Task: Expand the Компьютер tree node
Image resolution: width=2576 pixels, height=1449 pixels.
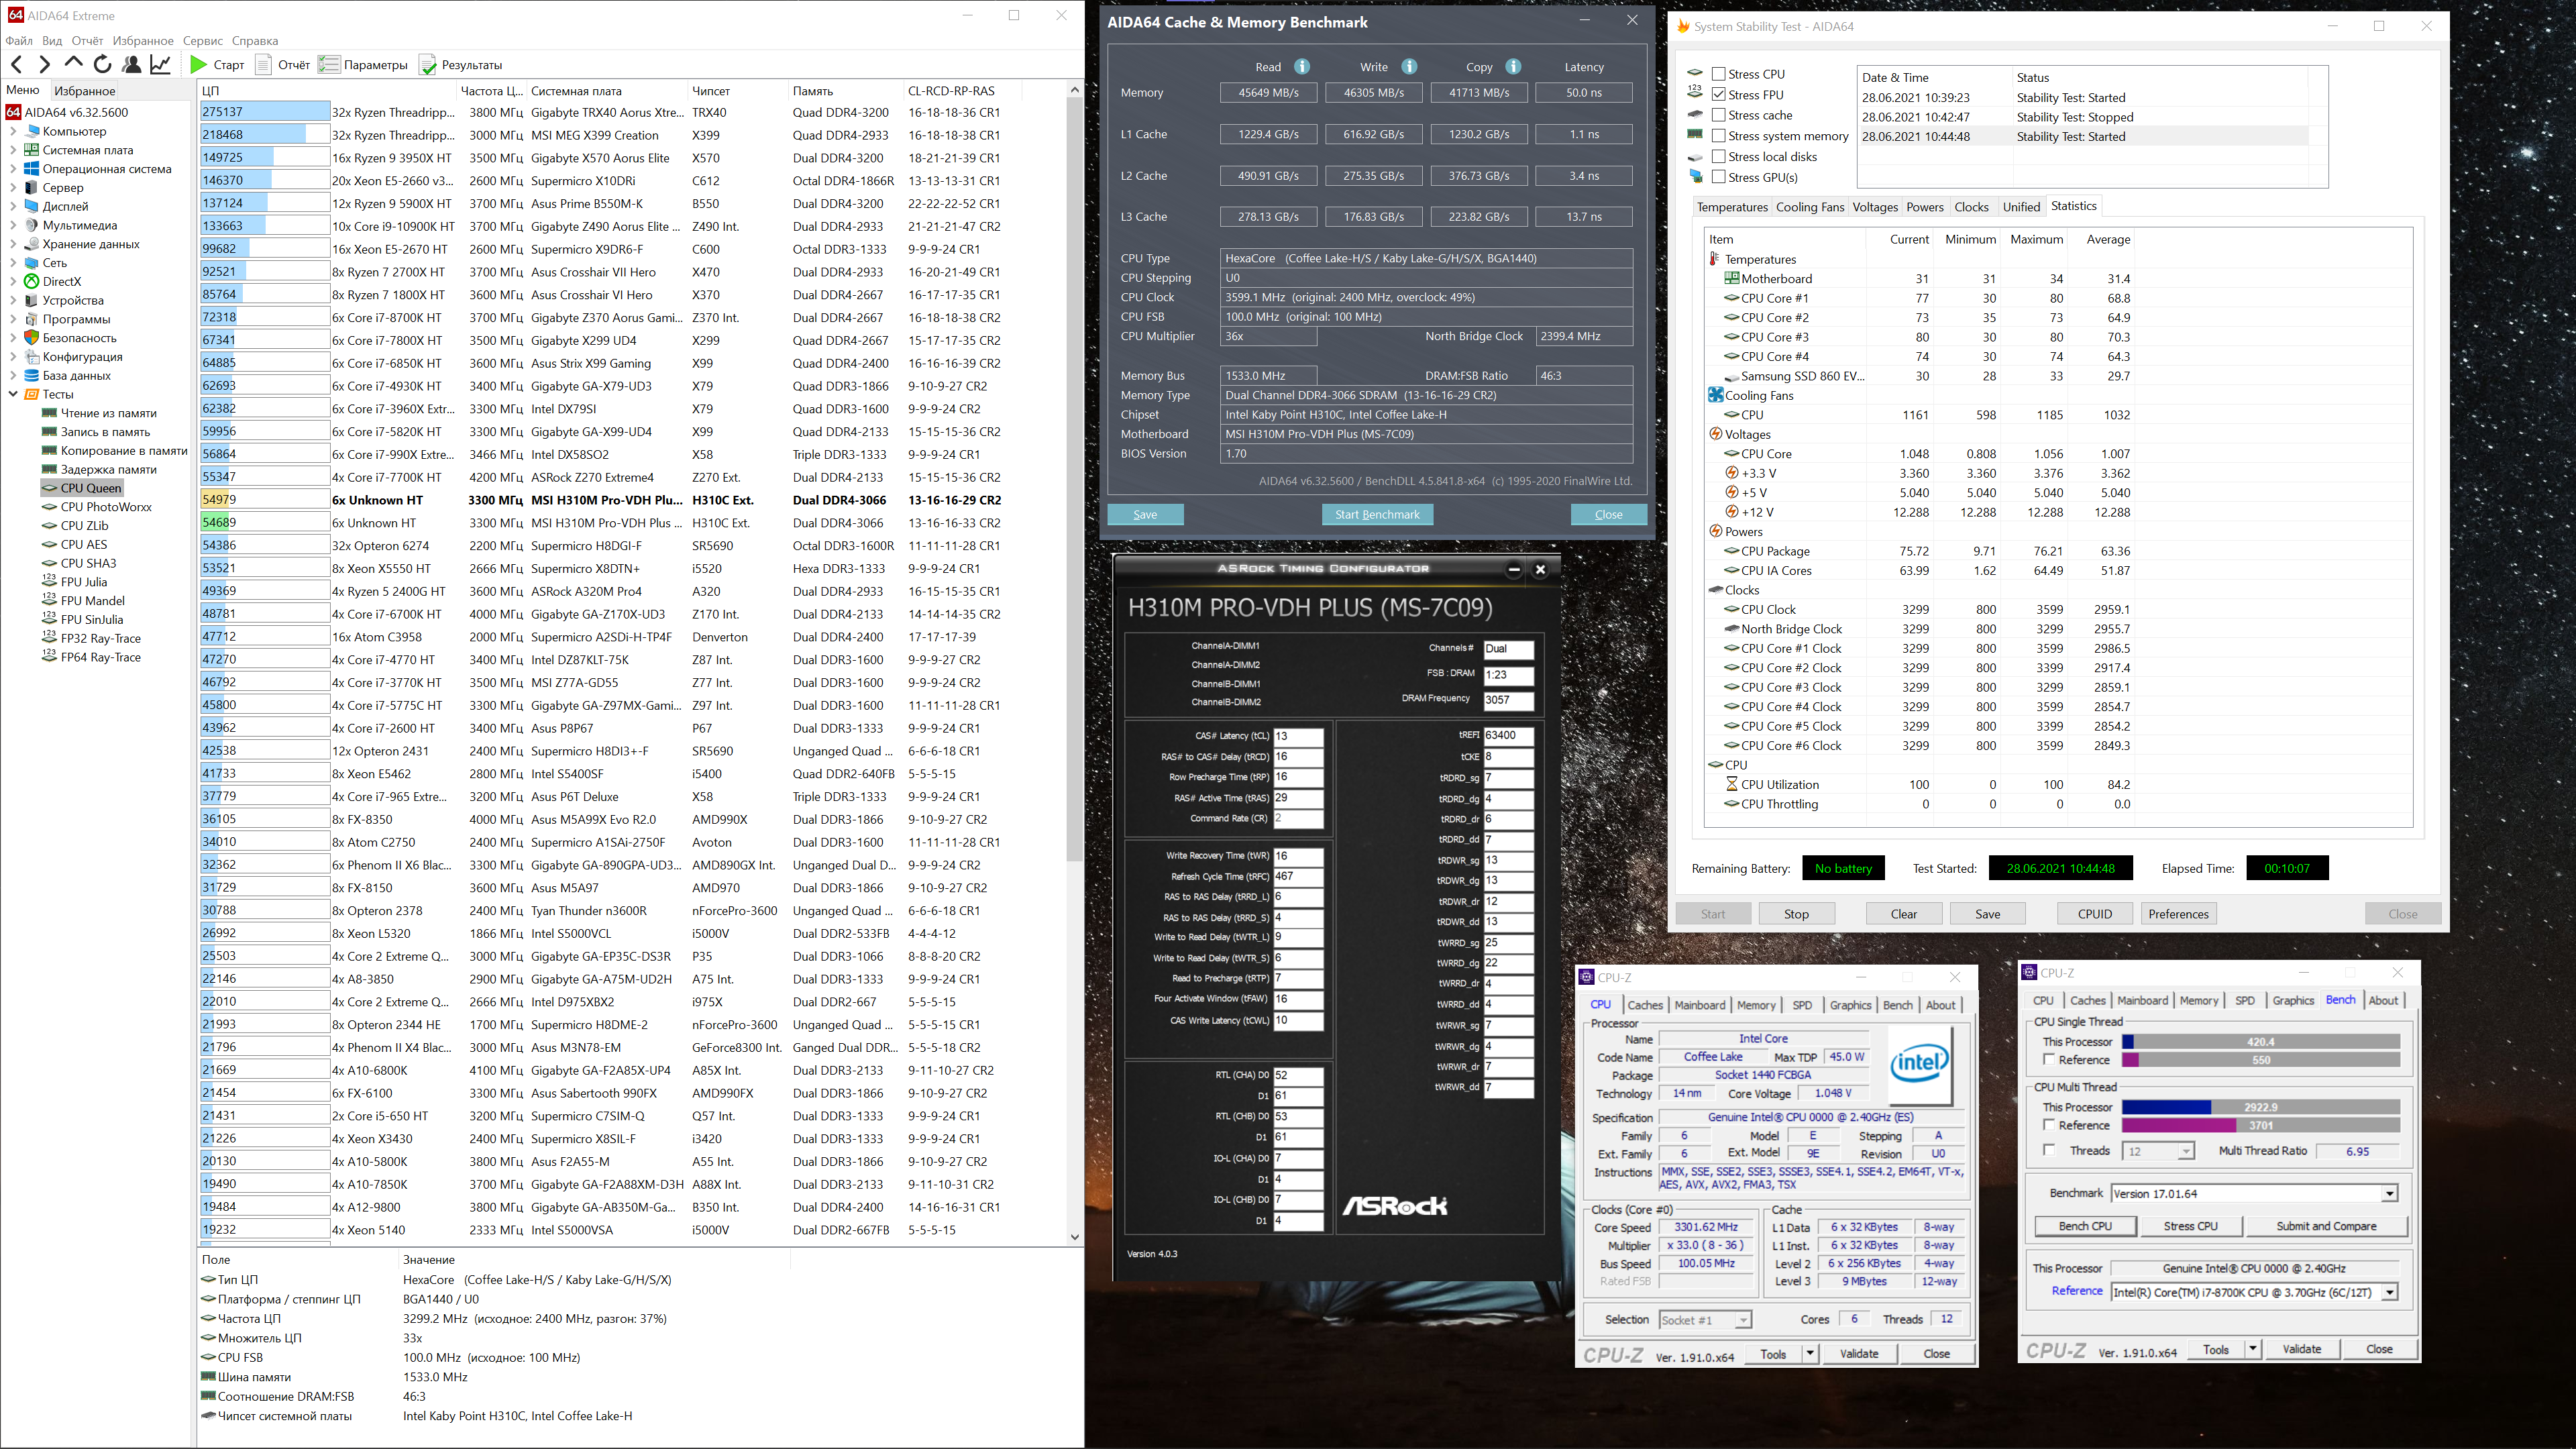Action: click(13, 131)
